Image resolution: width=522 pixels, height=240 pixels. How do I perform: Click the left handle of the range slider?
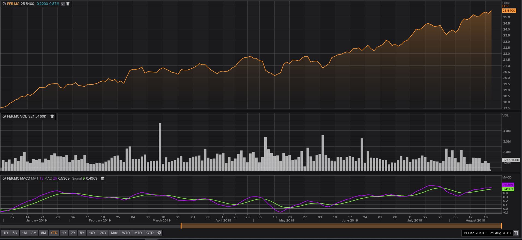(181, 226)
